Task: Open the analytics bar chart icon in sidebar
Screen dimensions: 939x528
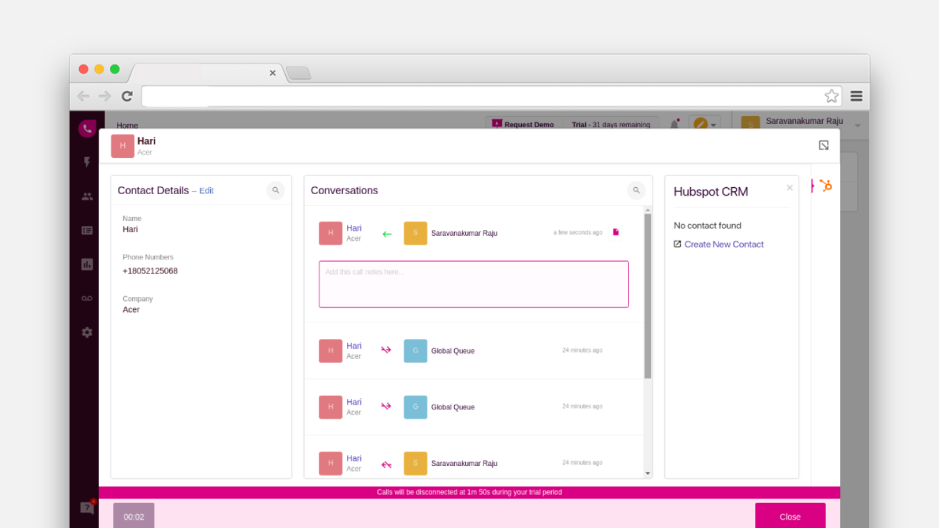Action: (x=87, y=264)
